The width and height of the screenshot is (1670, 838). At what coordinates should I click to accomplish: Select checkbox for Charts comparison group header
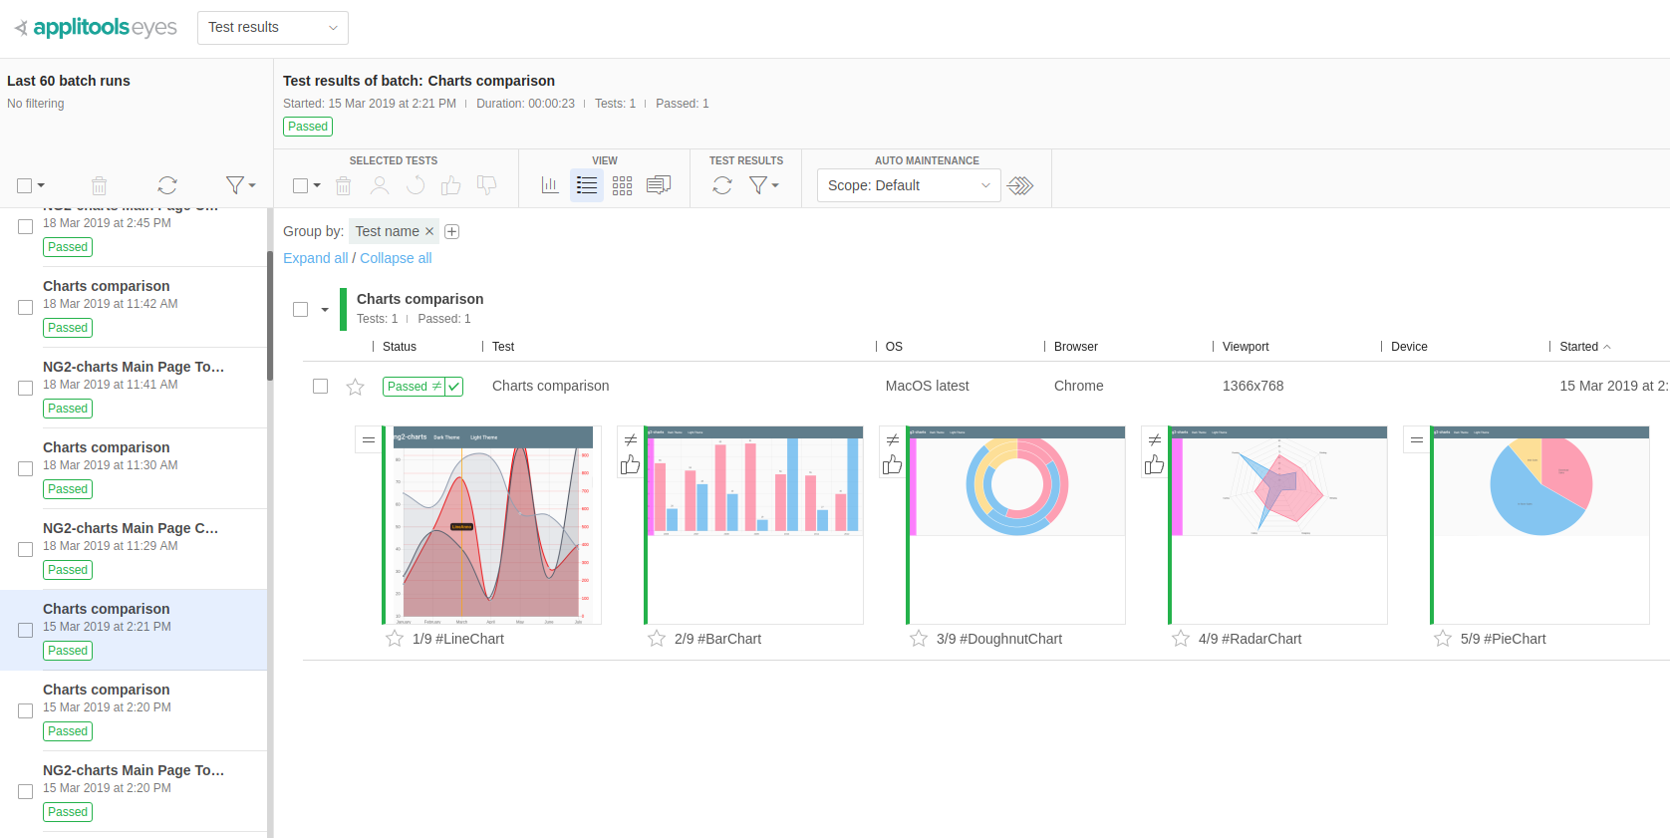(300, 309)
